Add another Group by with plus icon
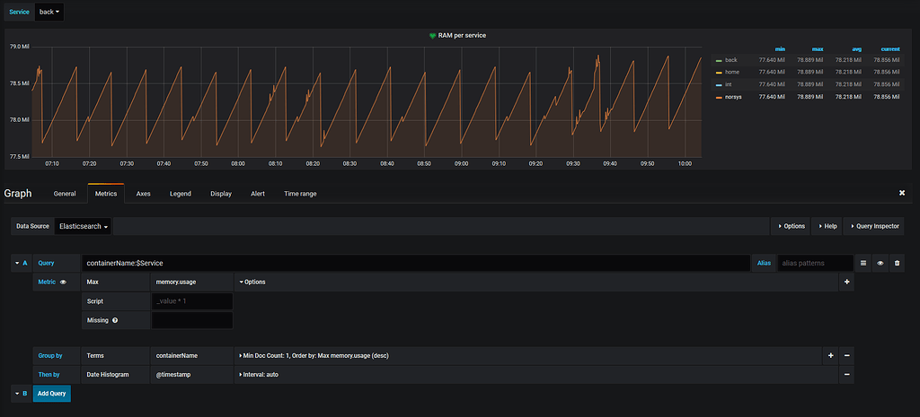 830,356
